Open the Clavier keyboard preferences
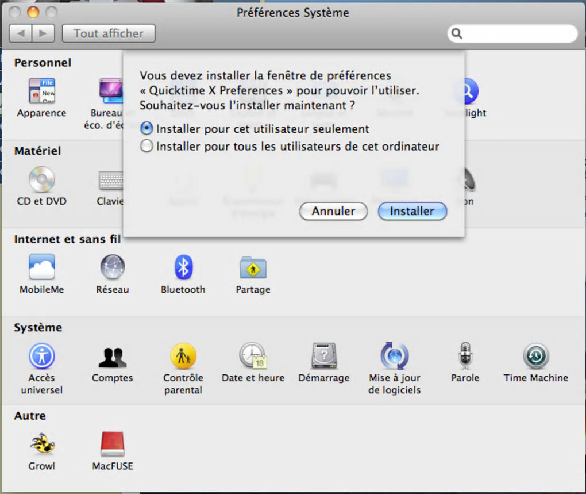The image size is (586, 494). pyautogui.click(x=111, y=180)
